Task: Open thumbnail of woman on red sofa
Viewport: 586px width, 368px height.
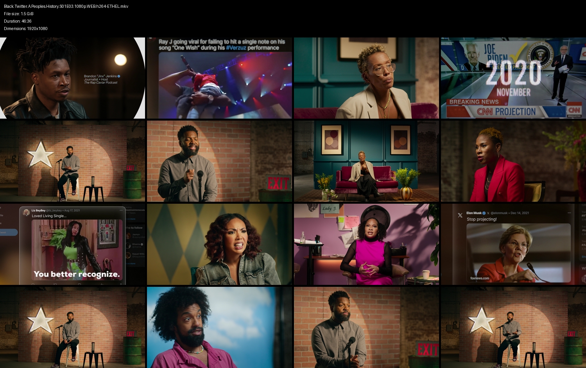Action: pyautogui.click(x=366, y=161)
